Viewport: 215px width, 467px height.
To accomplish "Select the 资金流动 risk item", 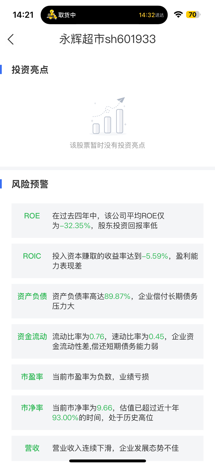I will coord(107,341).
